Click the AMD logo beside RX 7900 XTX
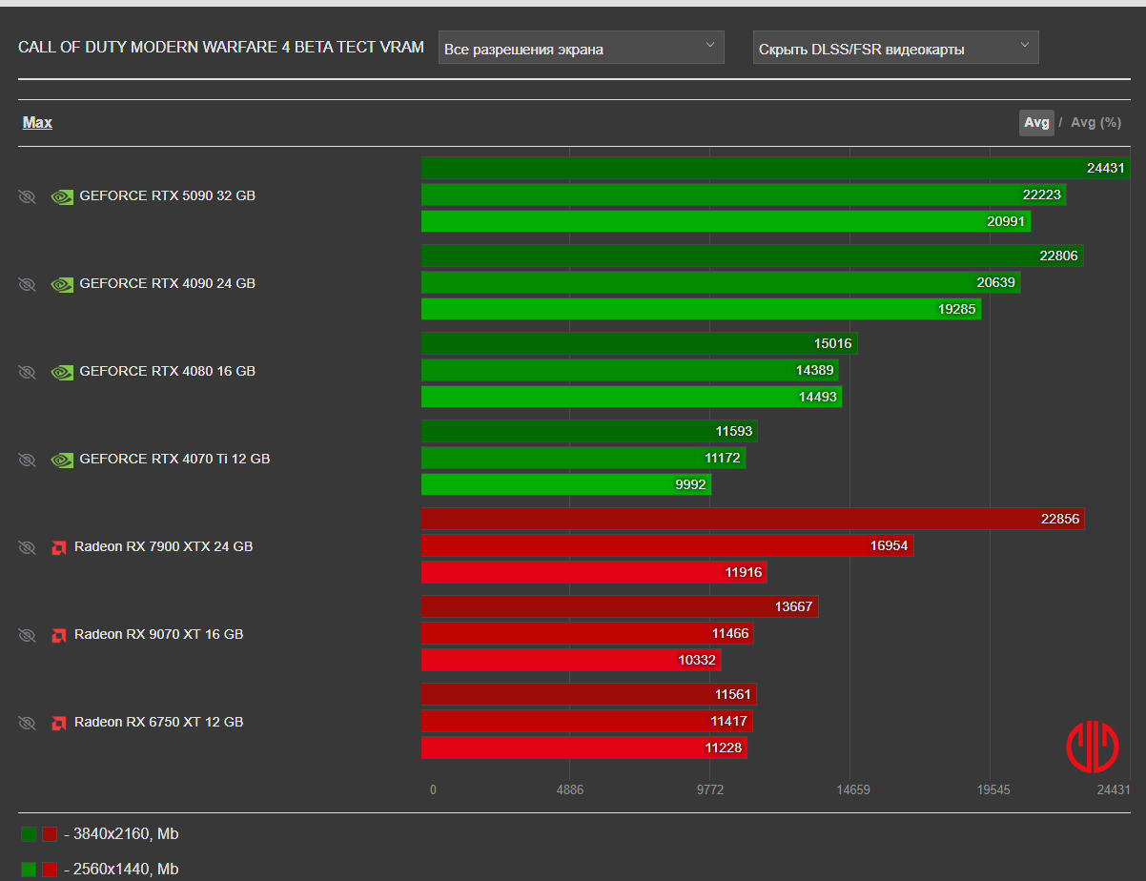Image resolution: width=1146 pixels, height=881 pixels. [58, 547]
